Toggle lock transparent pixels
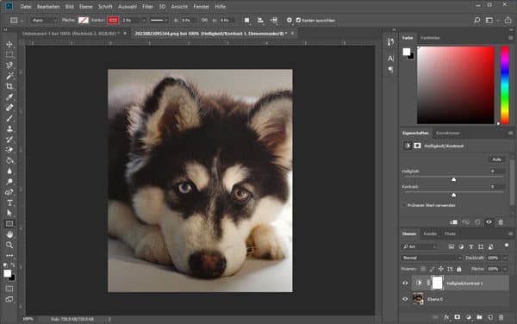The image size is (517, 324). pyautogui.click(x=423, y=269)
